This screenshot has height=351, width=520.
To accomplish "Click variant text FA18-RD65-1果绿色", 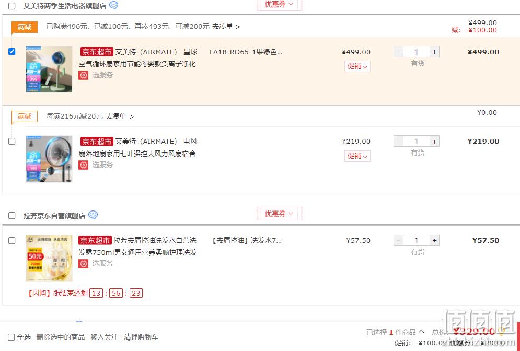I will (x=246, y=52).
